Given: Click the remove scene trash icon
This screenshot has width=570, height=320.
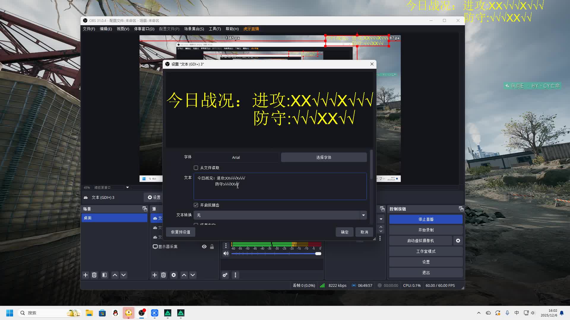Looking at the screenshot, I should pyautogui.click(x=94, y=275).
